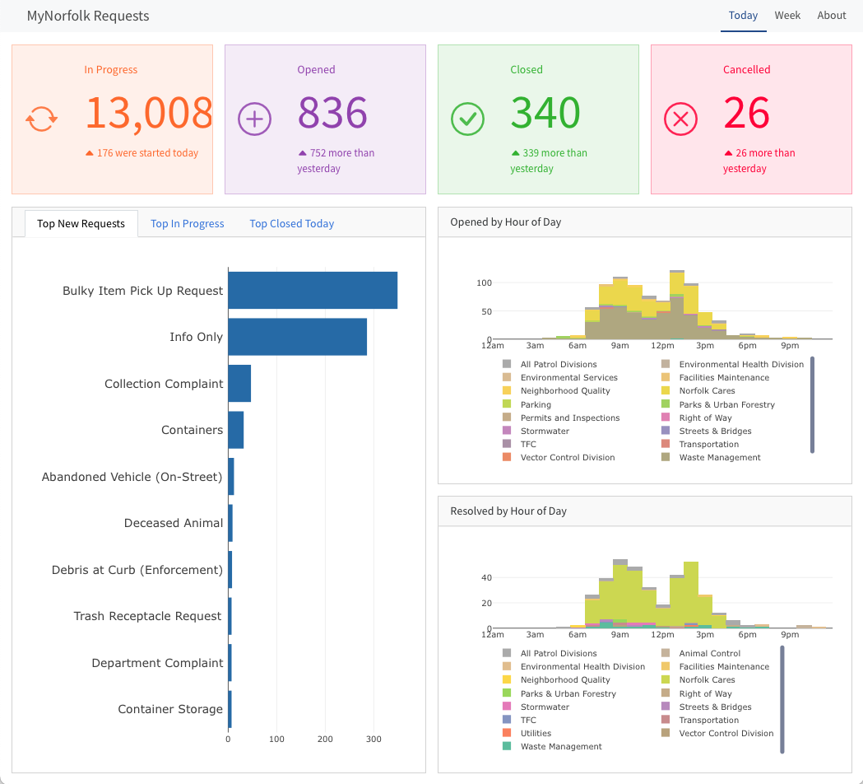Click Stormwater color swatch in Opened legend

point(507,432)
